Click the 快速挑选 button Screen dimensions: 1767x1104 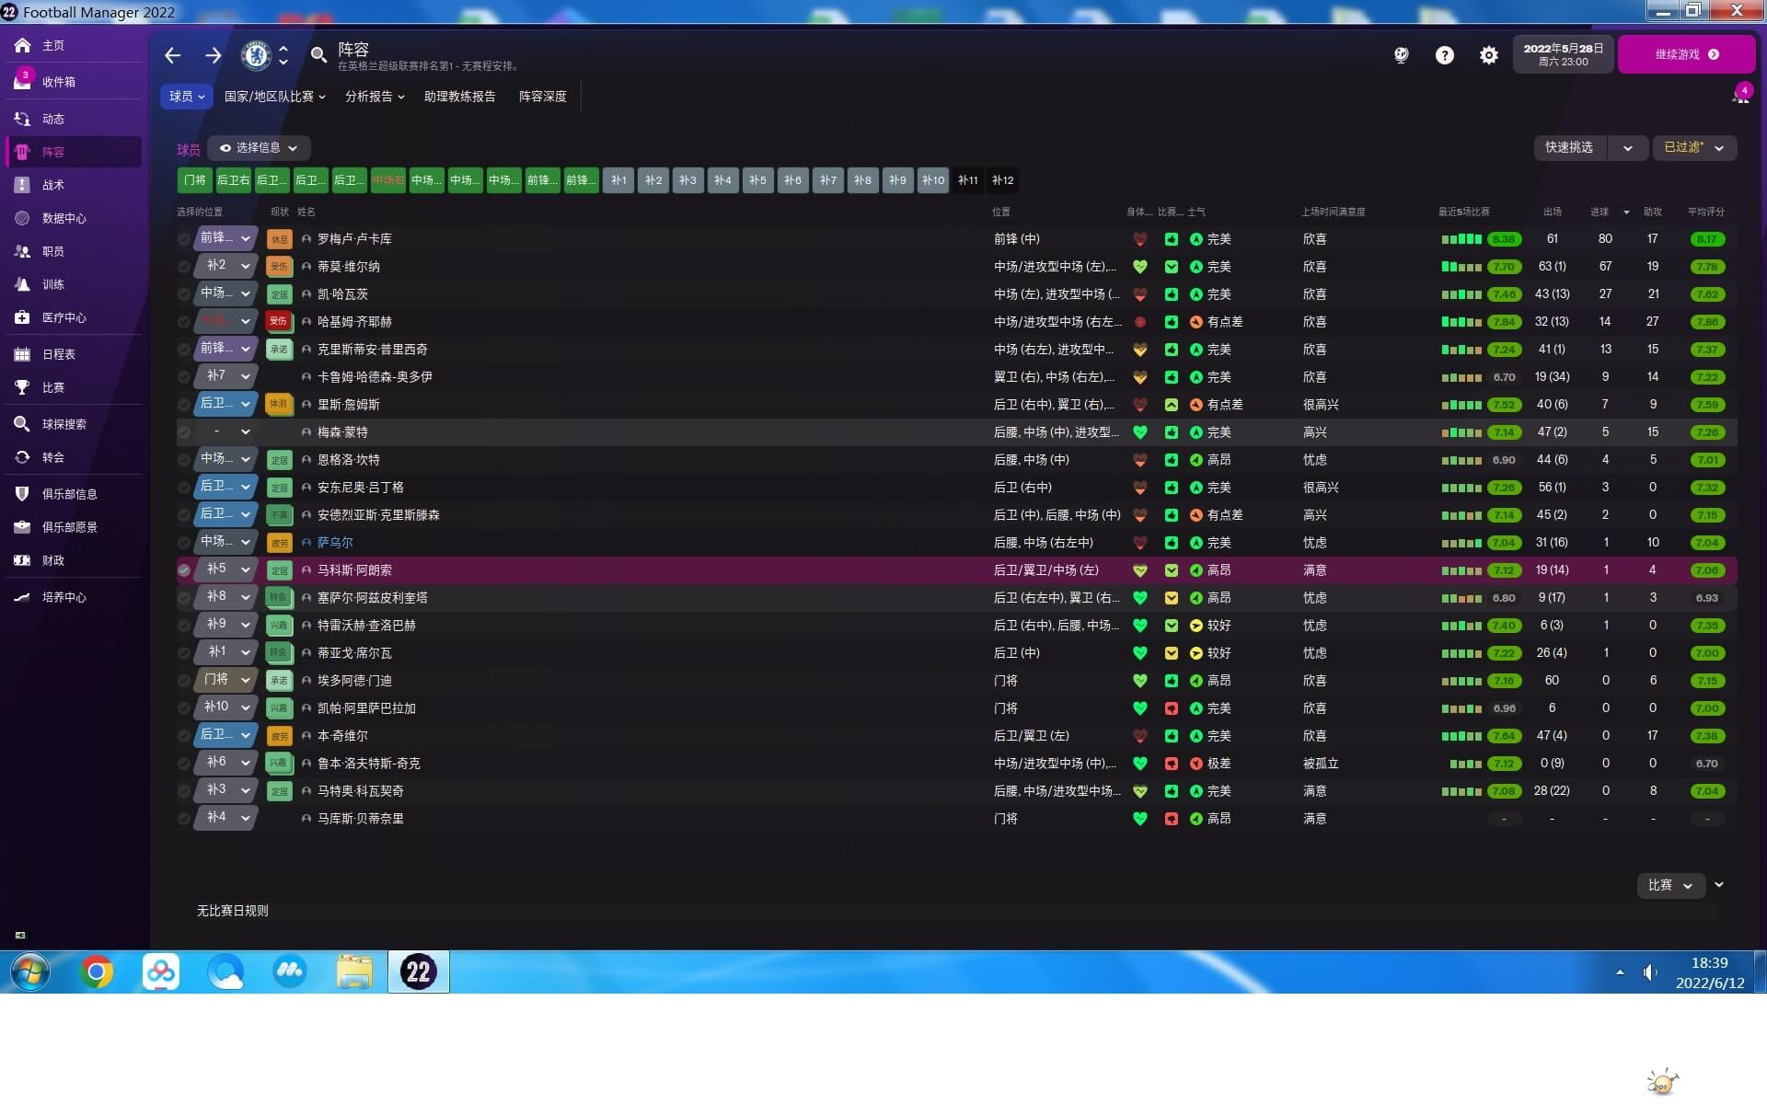tap(1569, 147)
